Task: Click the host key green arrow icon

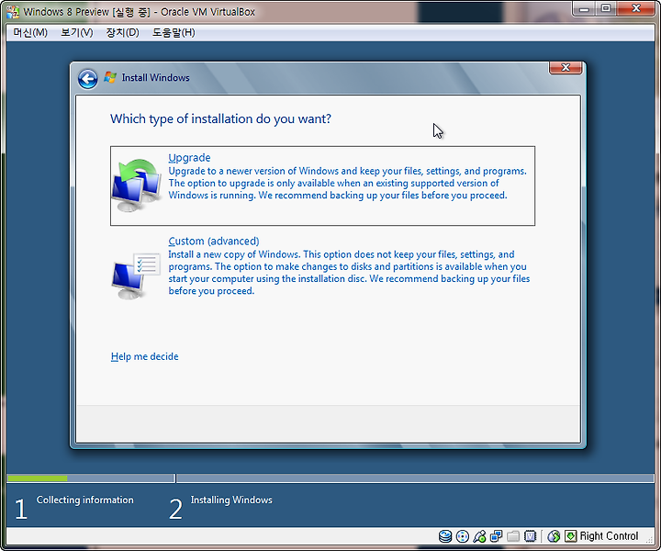Action: [x=570, y=536]
